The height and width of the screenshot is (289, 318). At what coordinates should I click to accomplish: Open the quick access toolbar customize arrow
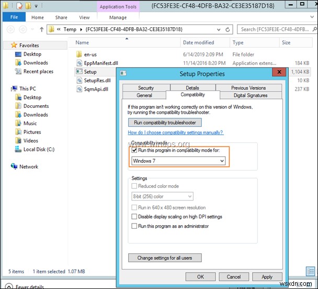click(36, 6)
